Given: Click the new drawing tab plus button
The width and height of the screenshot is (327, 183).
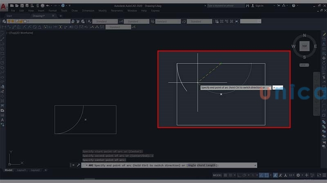Looking at the screenshot, I should pyautogui.click(x=60, y=16).
